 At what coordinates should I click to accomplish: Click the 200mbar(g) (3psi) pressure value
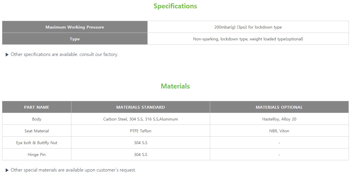click(x=248, y=27)
